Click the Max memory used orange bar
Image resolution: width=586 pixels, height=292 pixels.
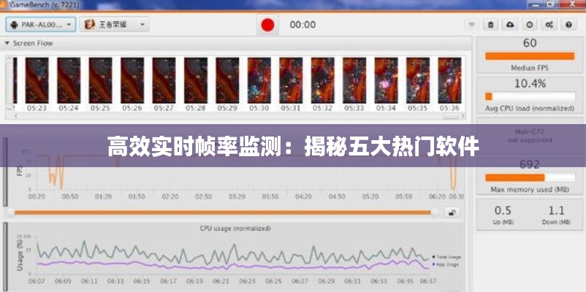pyautogui.click(x=515, y=177)
